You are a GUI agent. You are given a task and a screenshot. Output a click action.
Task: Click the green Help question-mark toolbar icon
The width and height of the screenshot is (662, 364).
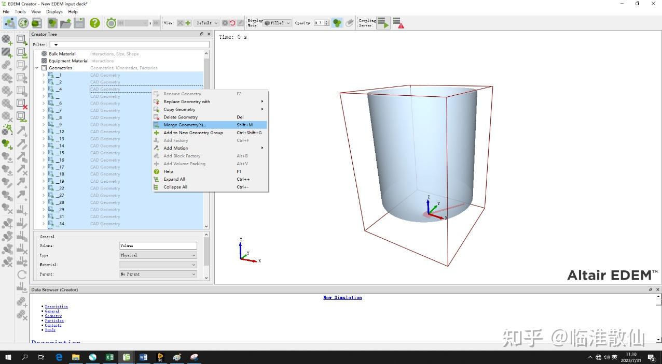click(x=94, y=23)
